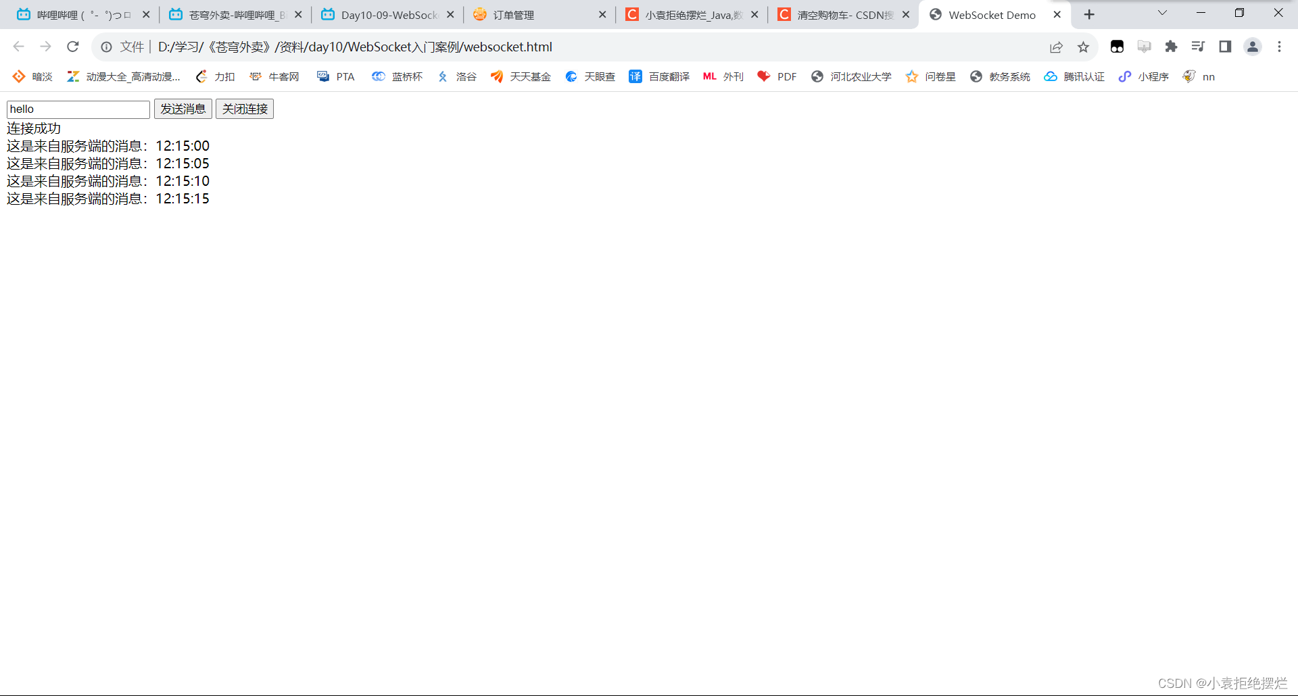This screenshot has width=1298, height=696.
Task: Switch to 订单管理 tab
Action: (539, 15)
